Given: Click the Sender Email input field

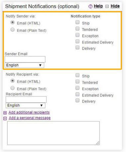Looking at the screenshot, I should tap(25, 59).
